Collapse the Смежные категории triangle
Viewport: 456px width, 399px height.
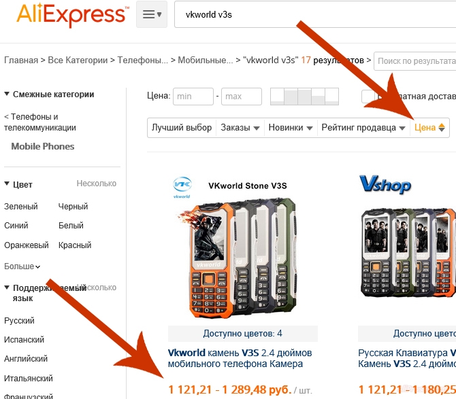pos(7,94)
